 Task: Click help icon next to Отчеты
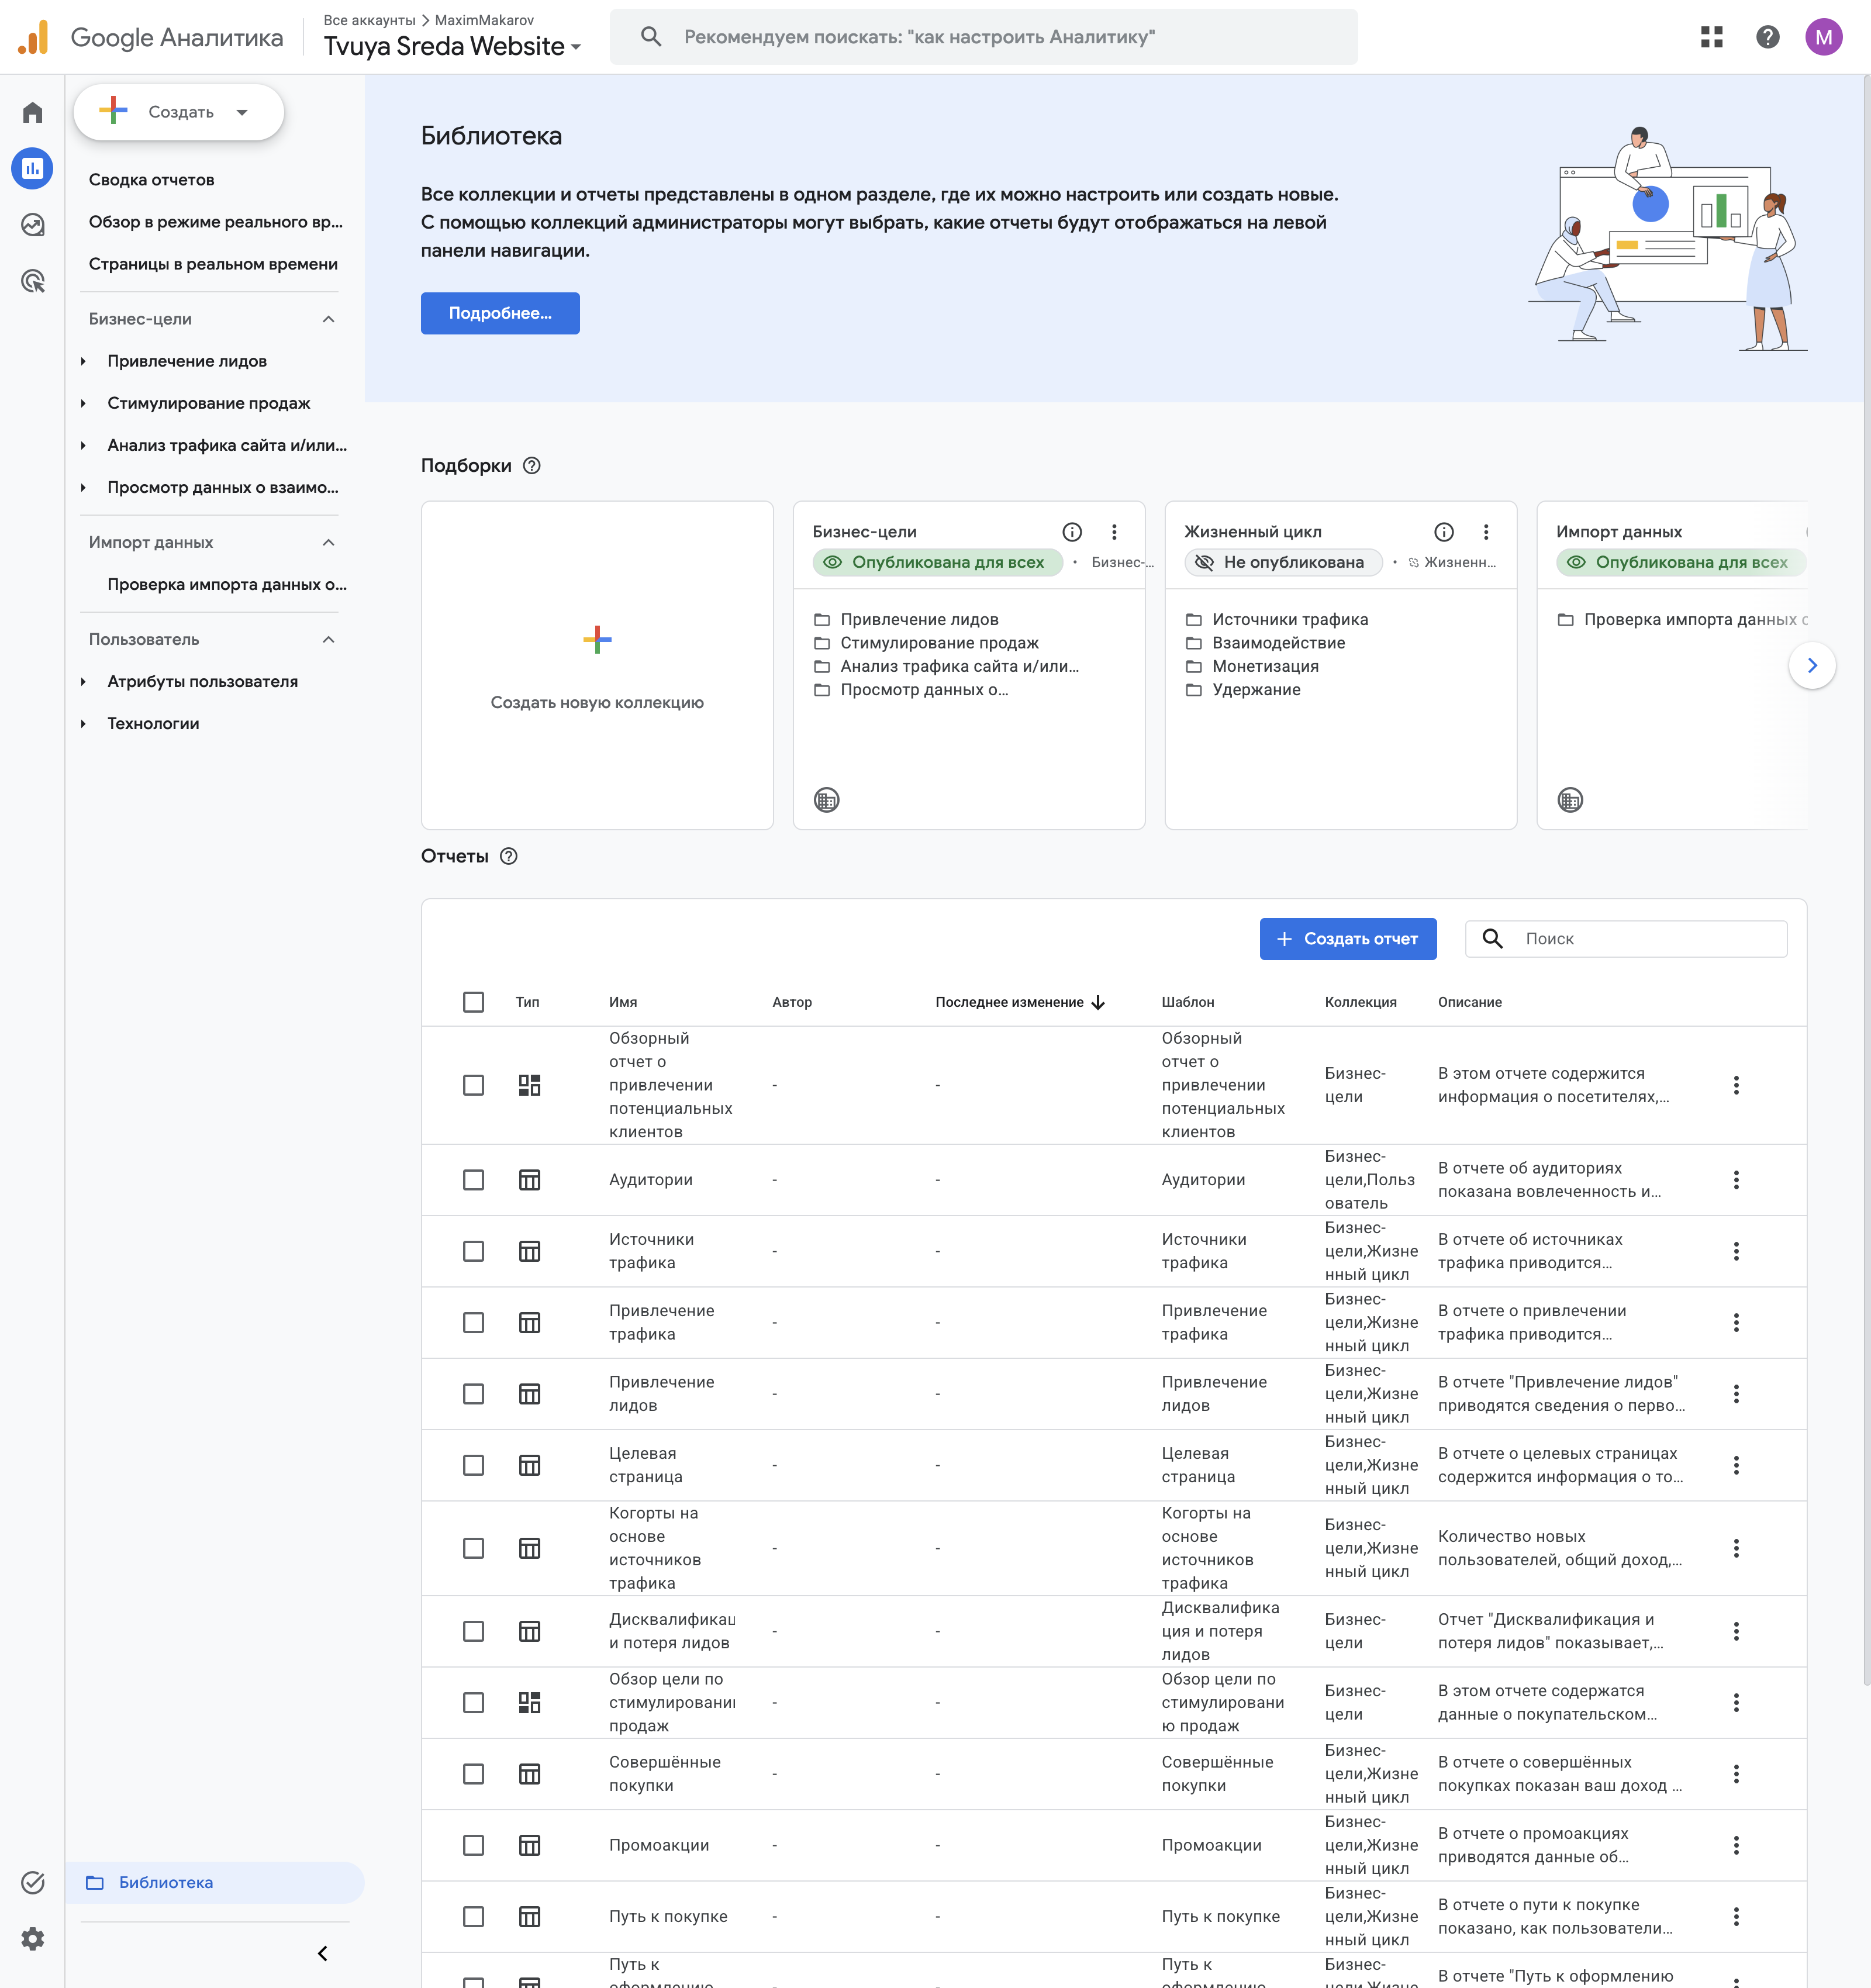coord(509,856)
